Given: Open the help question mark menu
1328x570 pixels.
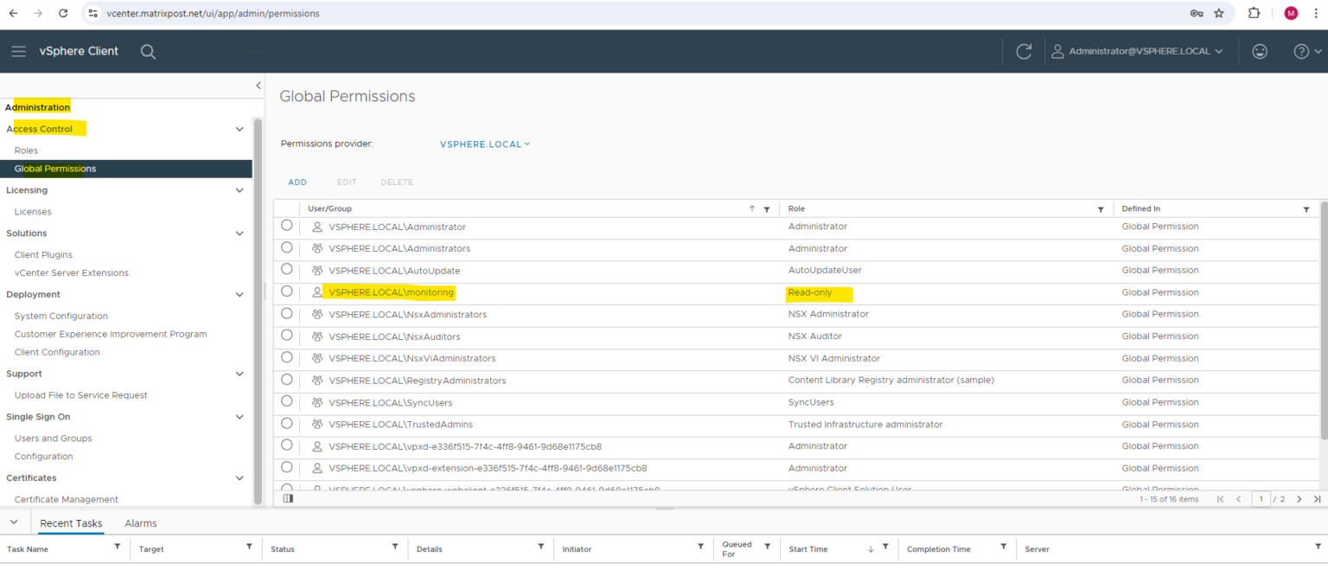Looking at the screenshot, I should (x=1301, y=51).
